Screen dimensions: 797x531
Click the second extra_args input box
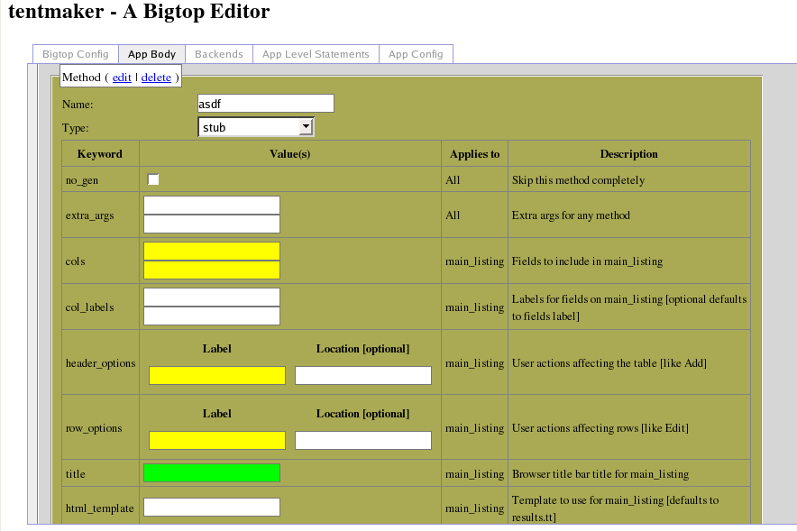click(x=212, y=224)
